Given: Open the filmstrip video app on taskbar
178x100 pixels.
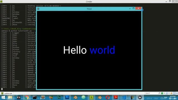Looking at the screenshot, I should 19,97.
